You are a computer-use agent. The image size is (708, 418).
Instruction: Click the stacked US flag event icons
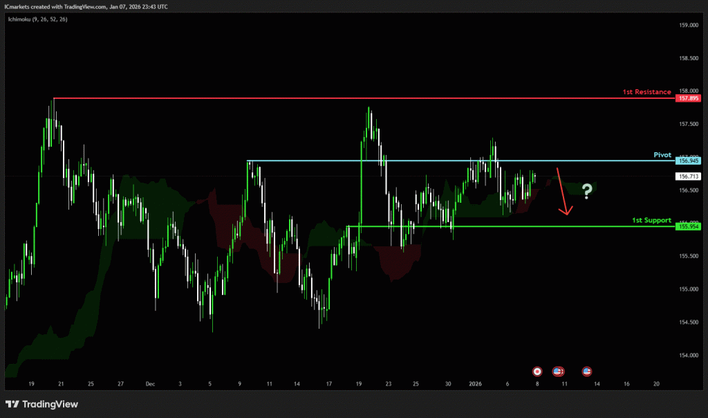click(x=558, y=371)
